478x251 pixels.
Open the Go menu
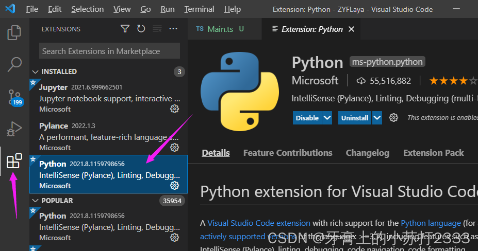coord(145,9)
